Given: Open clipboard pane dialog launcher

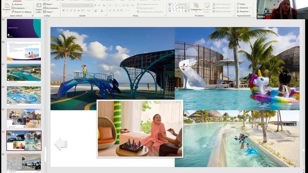Looking at the screenshot, I should [33, 15].
